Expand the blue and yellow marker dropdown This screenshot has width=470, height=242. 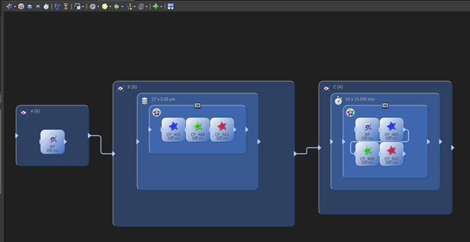pyautogui.click(x=134, y=6)
